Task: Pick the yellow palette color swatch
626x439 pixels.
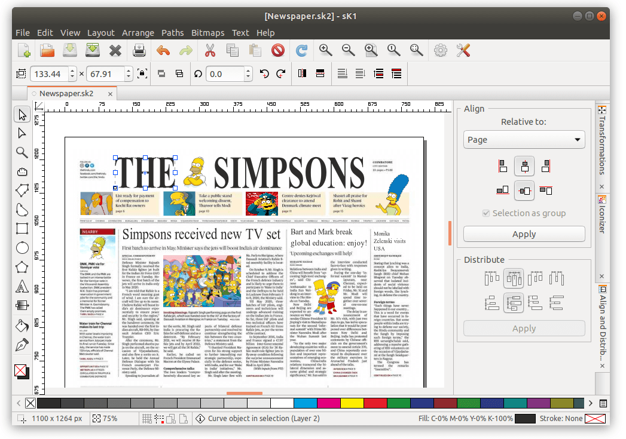Action: (x=352, y=403)
